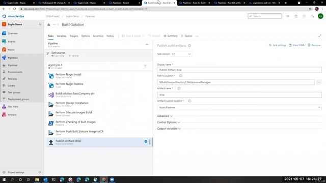Open a new browser tab
The height and width of the screenshot is (183, 326).
click(x=286, y=3)
